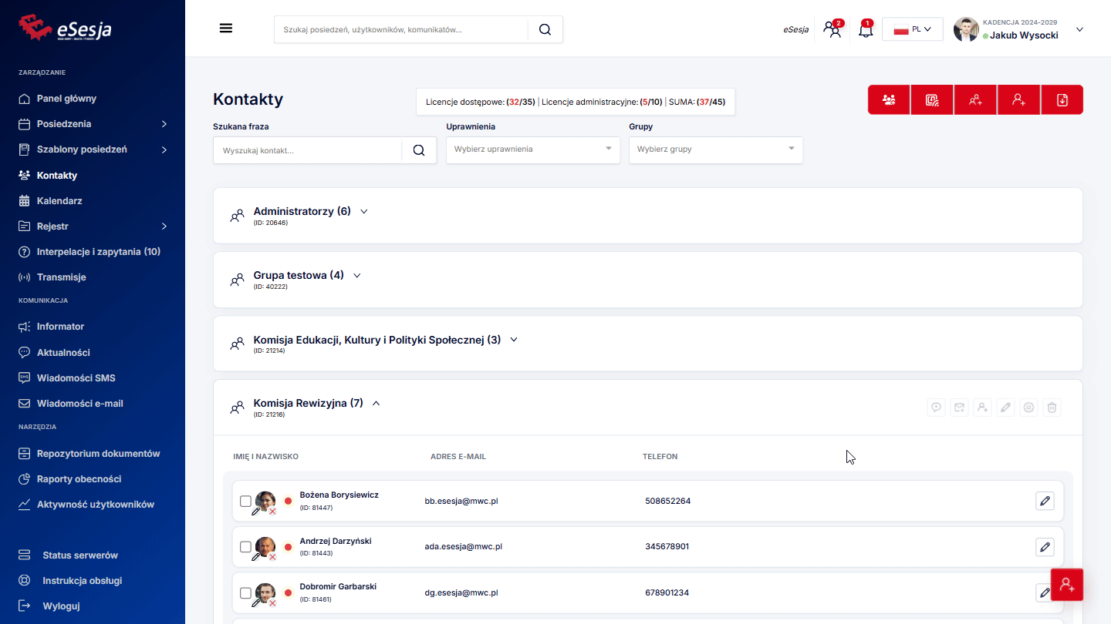Open Raporty obecności from the sidebar

79,479
